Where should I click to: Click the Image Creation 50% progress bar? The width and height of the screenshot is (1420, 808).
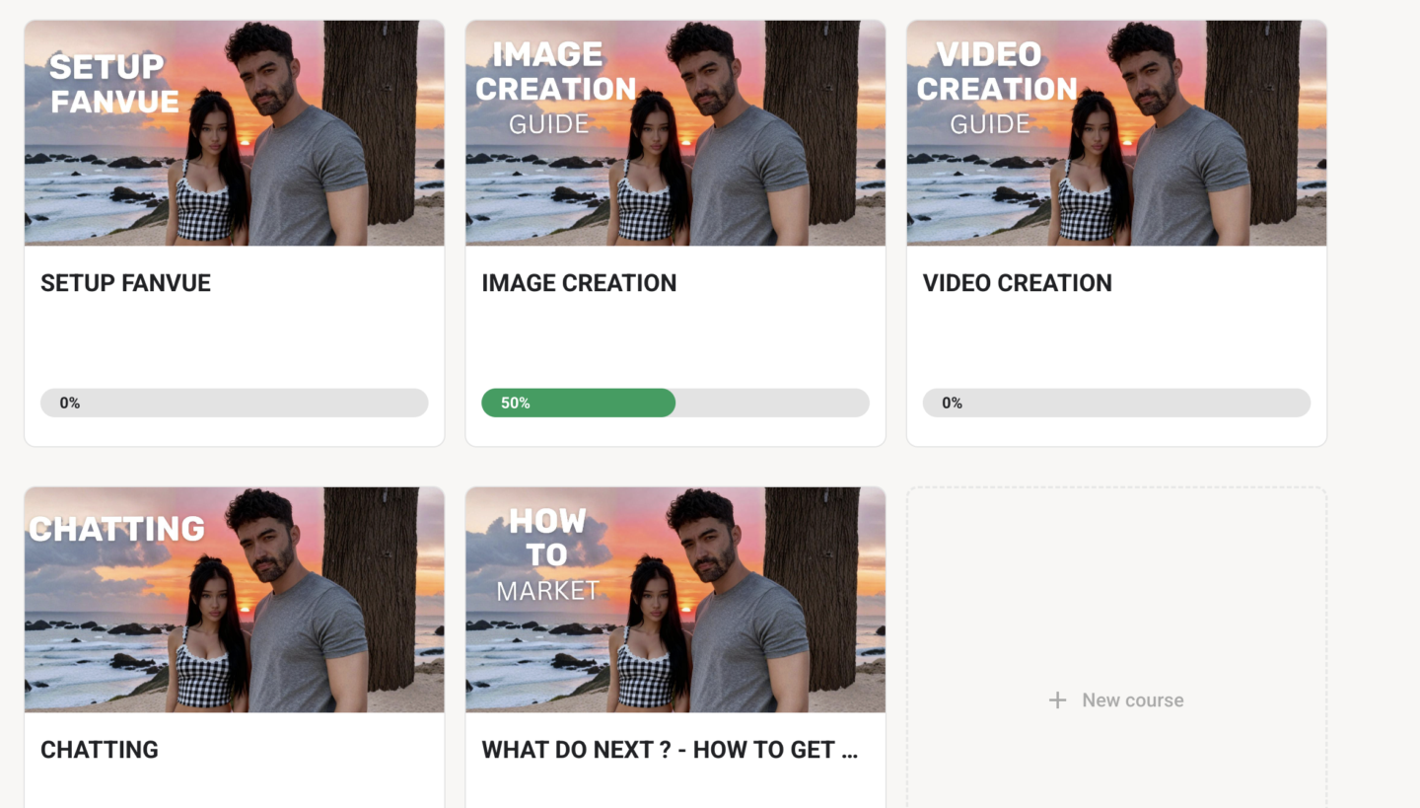[x=675, y=403]
